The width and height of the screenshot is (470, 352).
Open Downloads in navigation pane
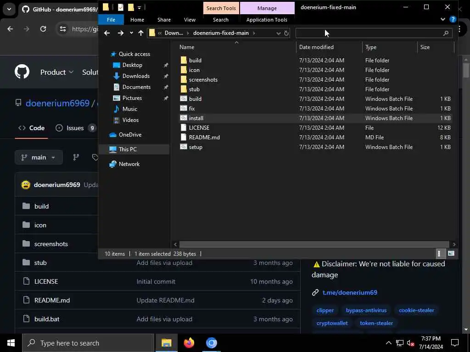[x=136, y=76]
